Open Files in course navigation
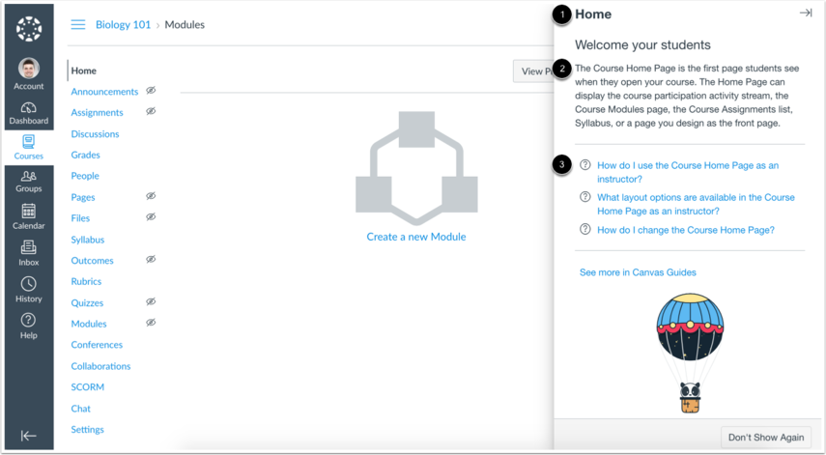 click(x=80, y=218)
